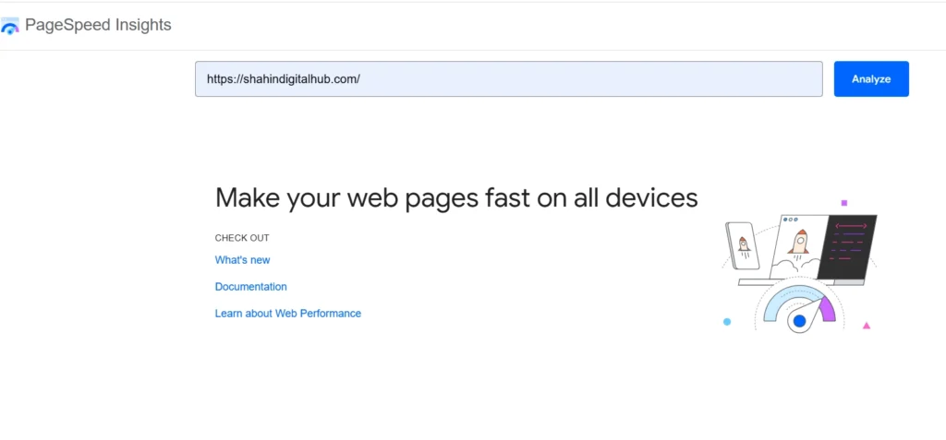The width and height of the screenshot is (946, 440).
Task: Run the Analyze button
Action: pyautogui.click(x=871, y=79)
